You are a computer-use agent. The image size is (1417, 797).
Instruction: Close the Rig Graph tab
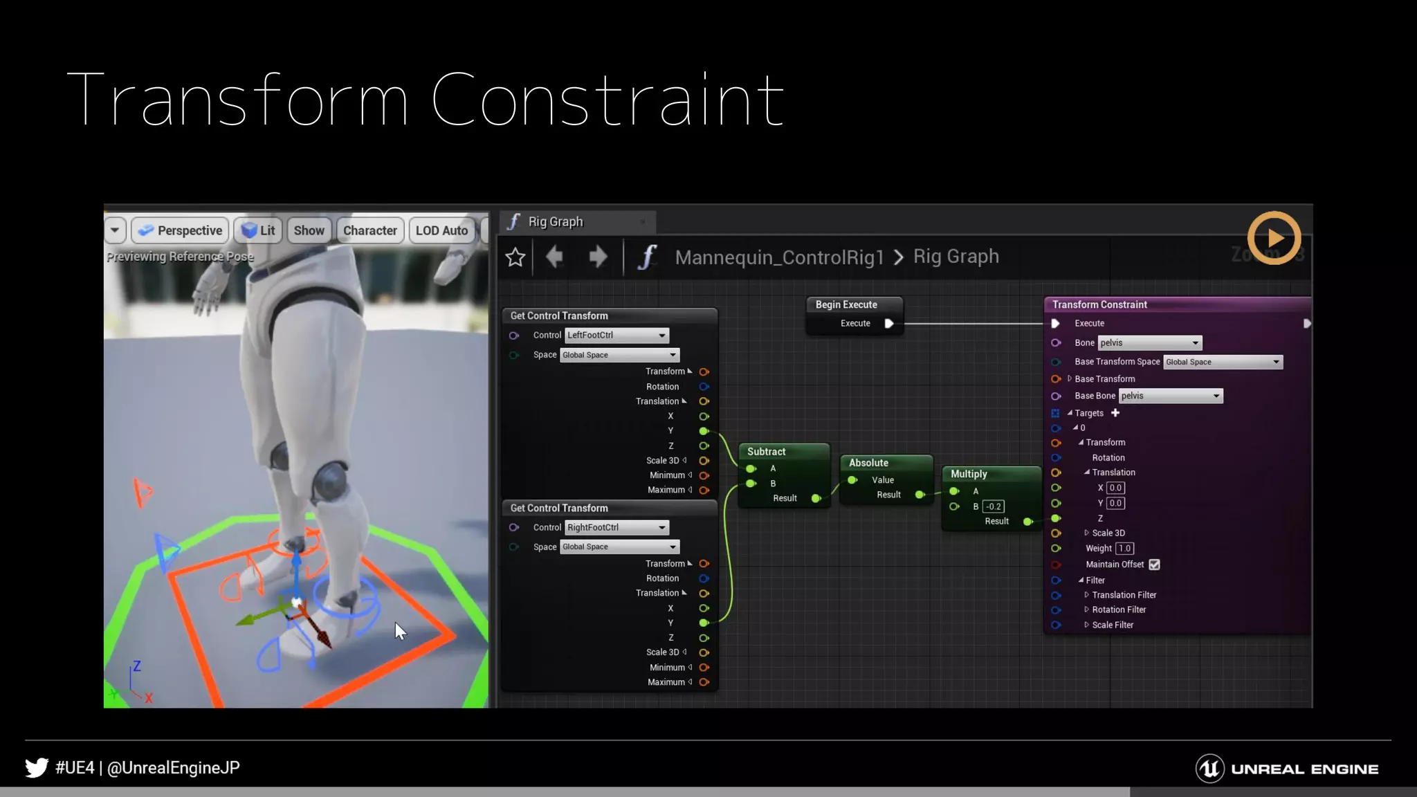[643, 222]
